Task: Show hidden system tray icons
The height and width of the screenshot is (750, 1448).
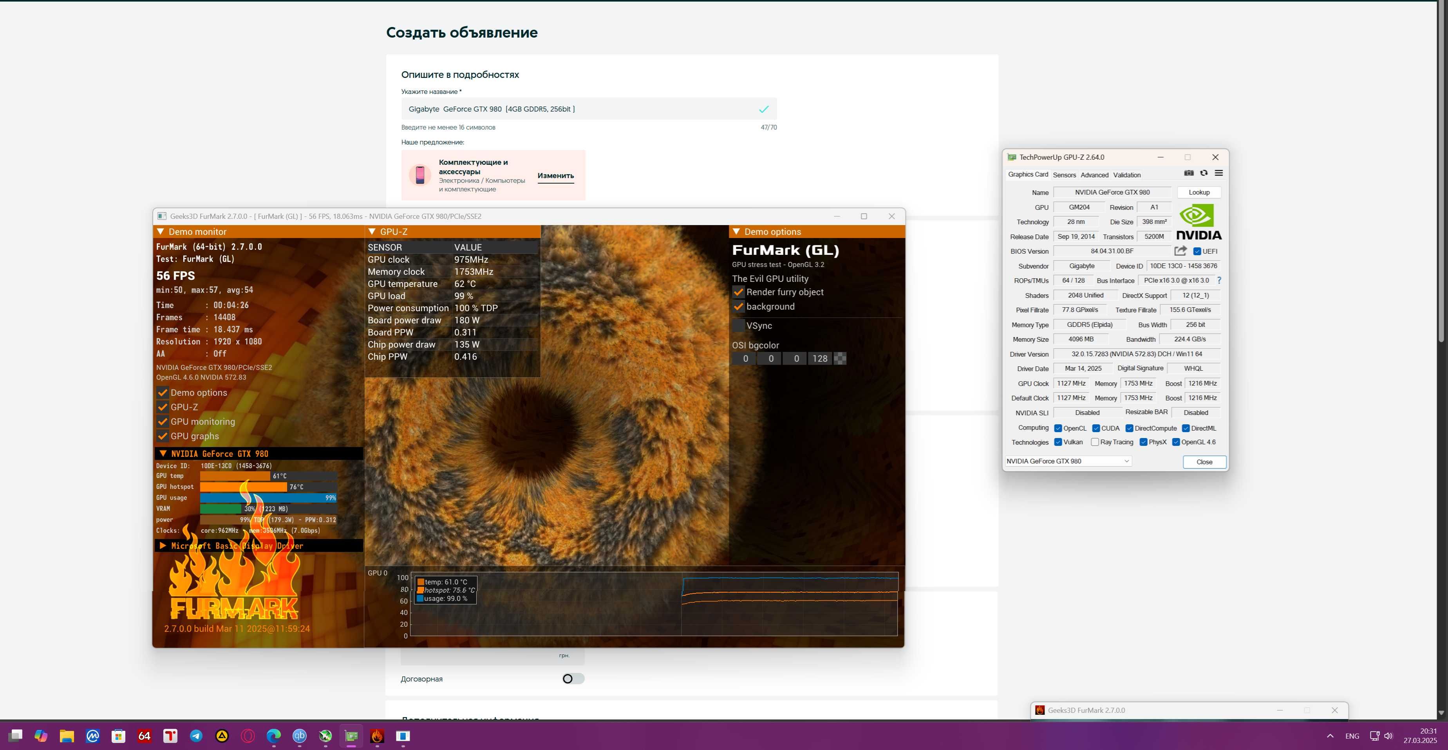Action: tap(1330, 736)
